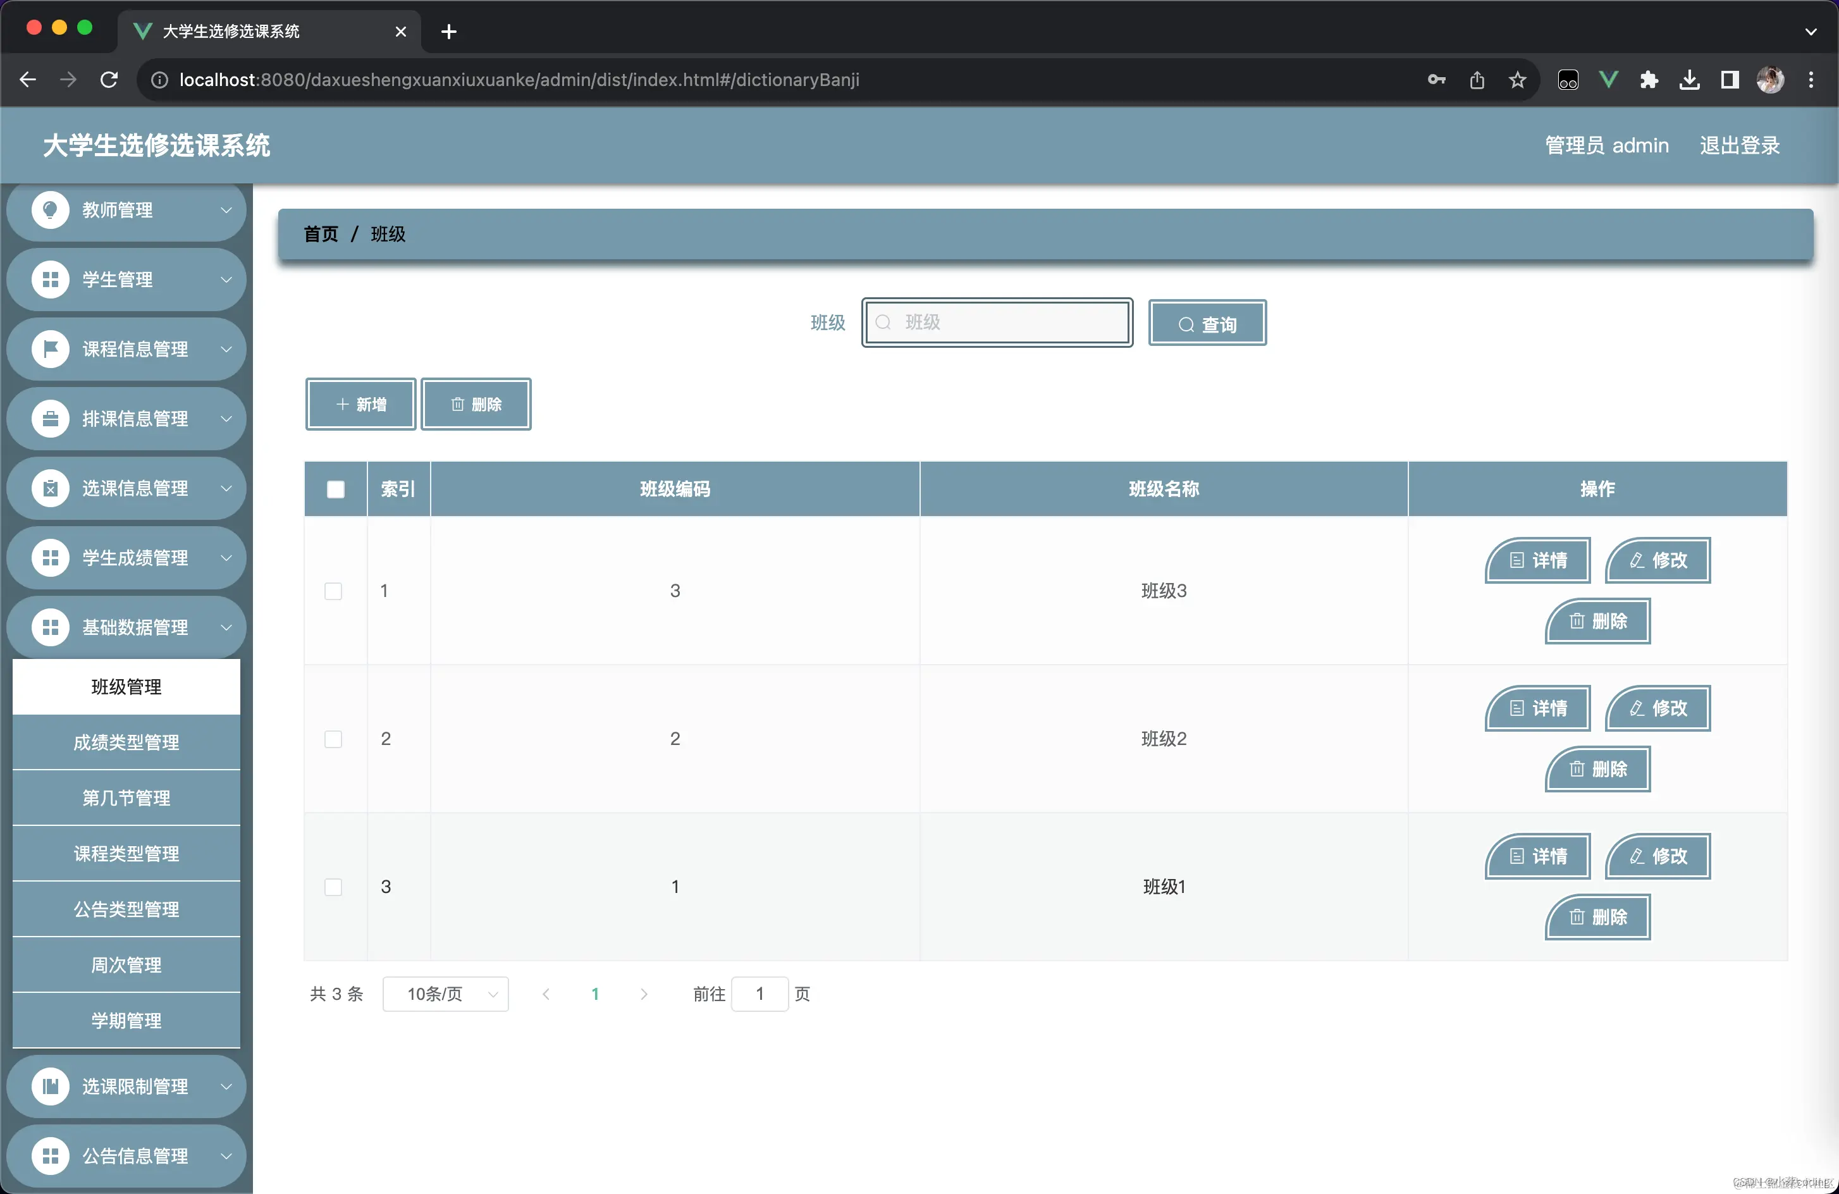Click 修改 for the 班级2 row
The height and width of the screenshot is (1194, 1839).
[1658, 709]
